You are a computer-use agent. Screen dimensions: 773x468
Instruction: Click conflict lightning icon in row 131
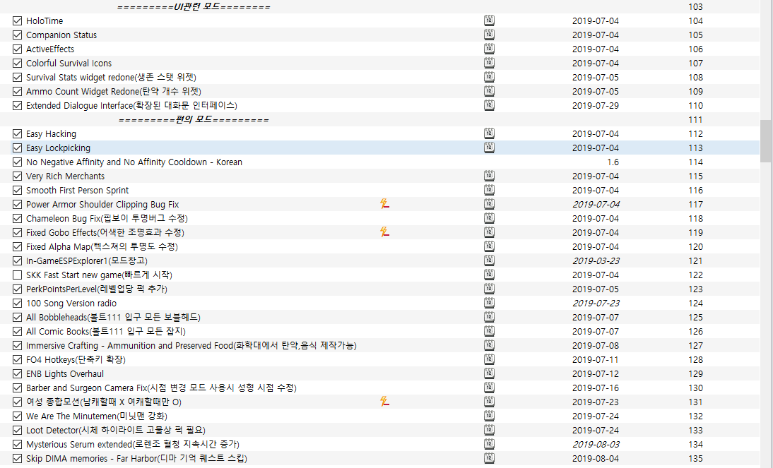click(384, 402)
